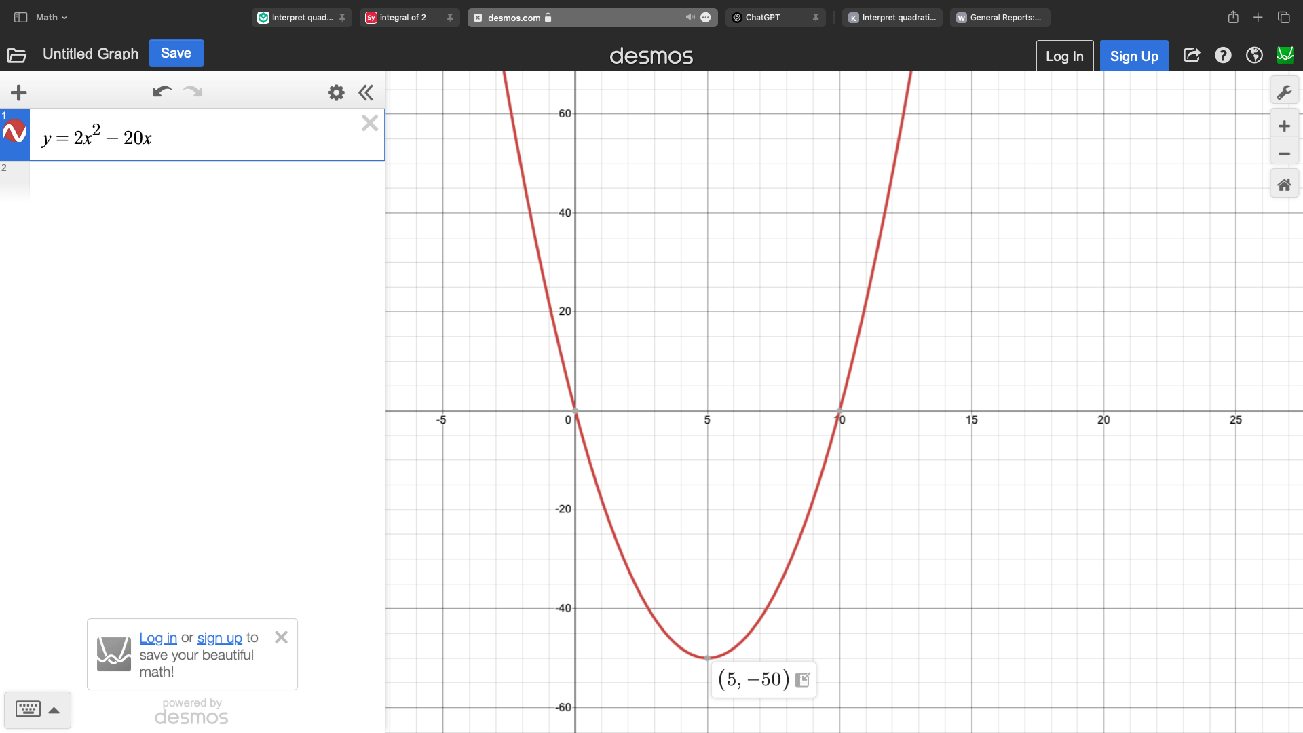Reset graph to default home view
The width and height of the screenshot is (1303, 733).
click(x=1284, y=185)
